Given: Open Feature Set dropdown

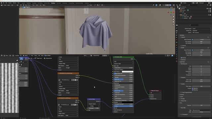Looking at the screenshot, I should [201, 31].
